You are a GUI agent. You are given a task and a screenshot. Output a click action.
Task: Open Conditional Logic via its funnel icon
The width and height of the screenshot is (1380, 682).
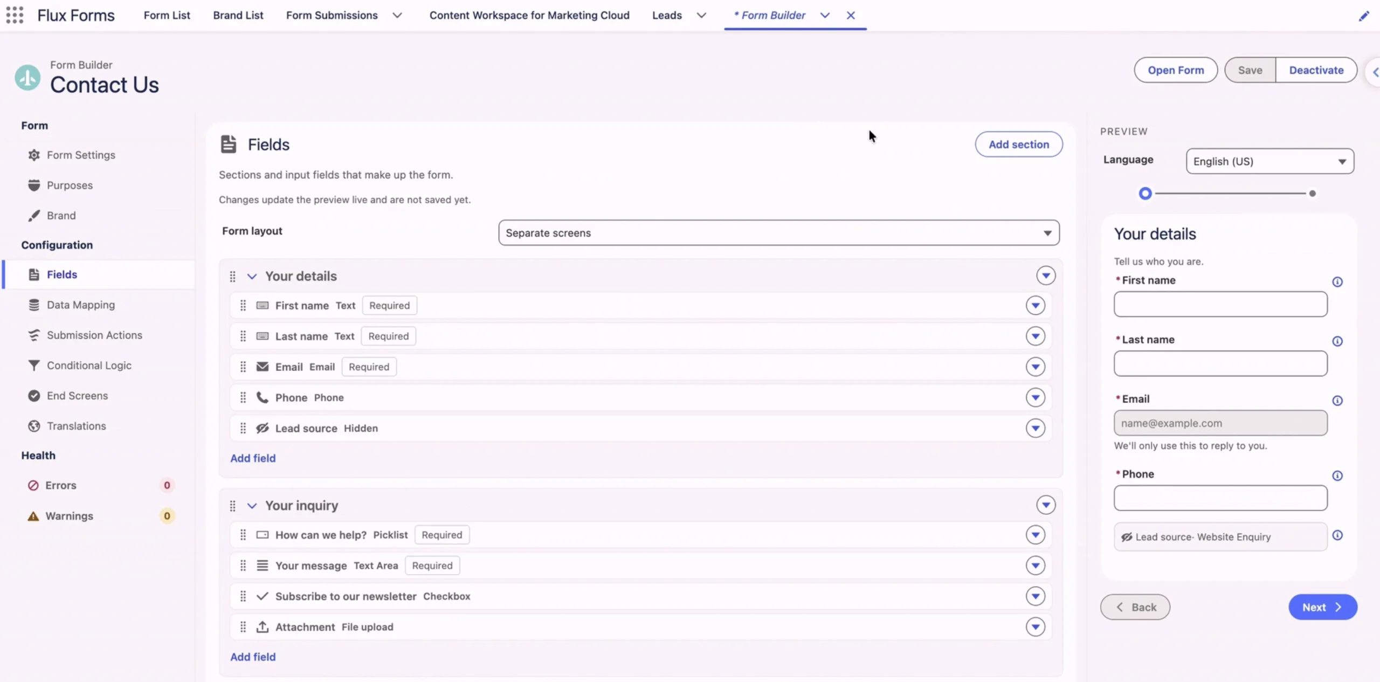(x=34, y=365)
